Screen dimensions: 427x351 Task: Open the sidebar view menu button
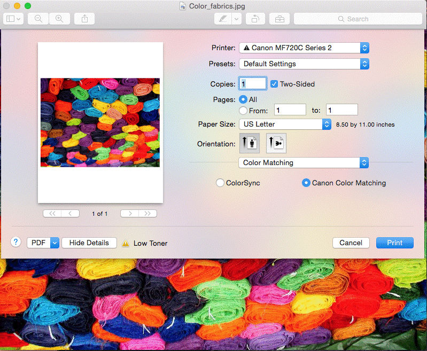click(13, 19)
